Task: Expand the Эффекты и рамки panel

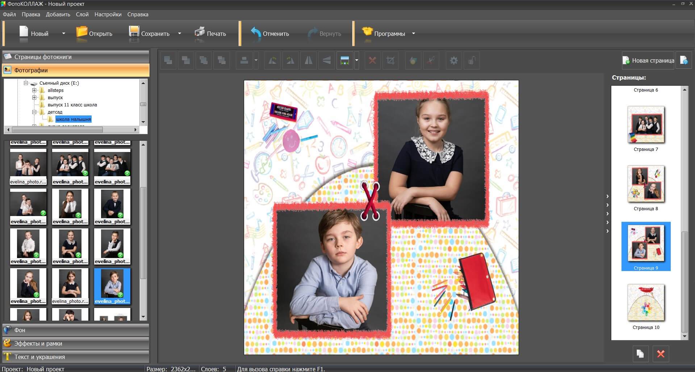Action: click(x=76, y=343)
